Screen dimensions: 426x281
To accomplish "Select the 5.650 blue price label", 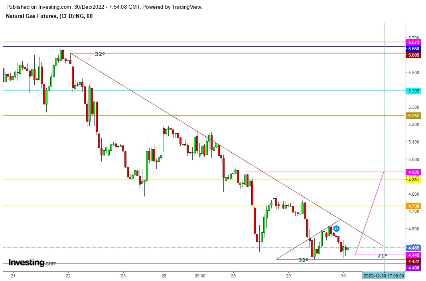I will tap(413, 49).
